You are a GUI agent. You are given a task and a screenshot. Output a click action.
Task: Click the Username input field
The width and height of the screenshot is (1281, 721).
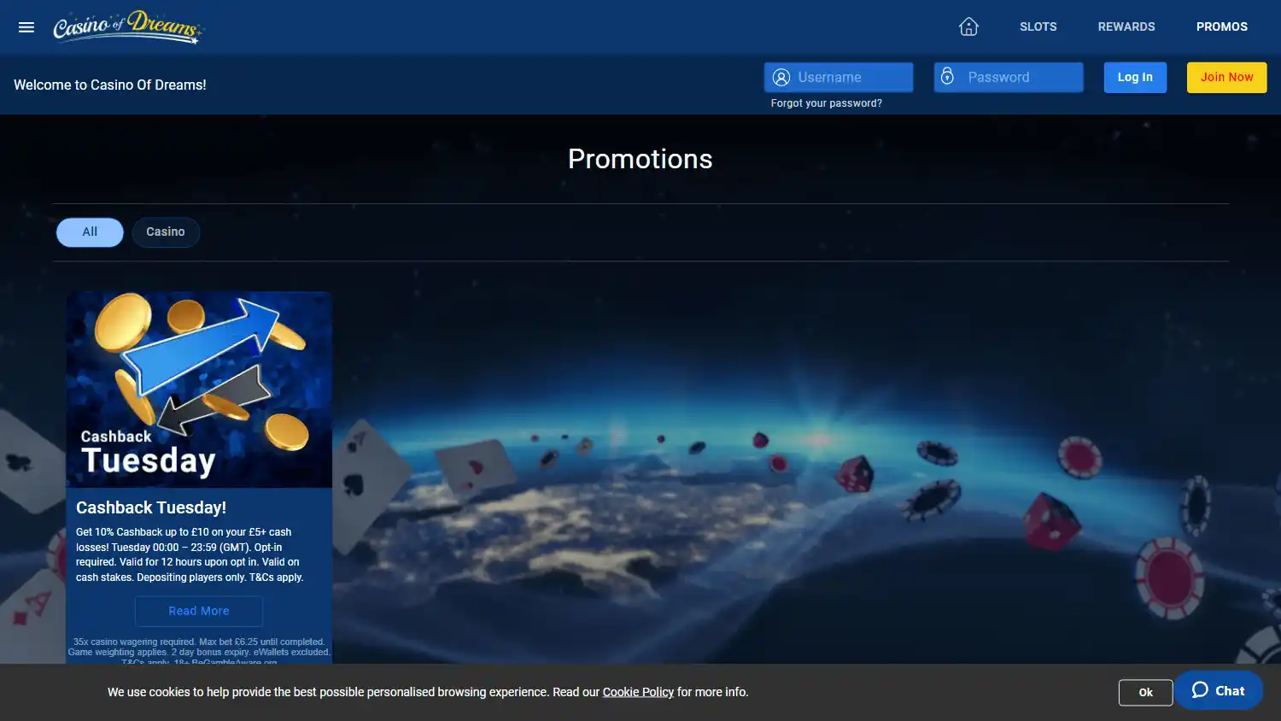click(839, 78)
